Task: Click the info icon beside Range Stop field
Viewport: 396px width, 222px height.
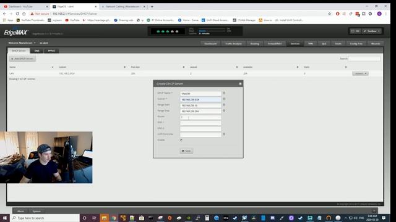Action: click(224, 111)
